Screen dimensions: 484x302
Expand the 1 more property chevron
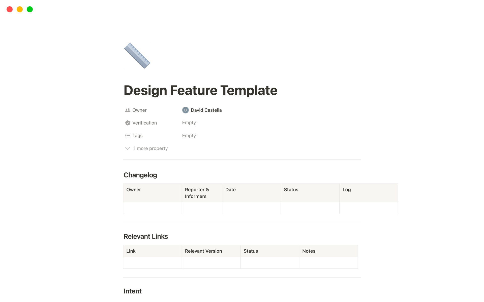(x=128, y=148)
